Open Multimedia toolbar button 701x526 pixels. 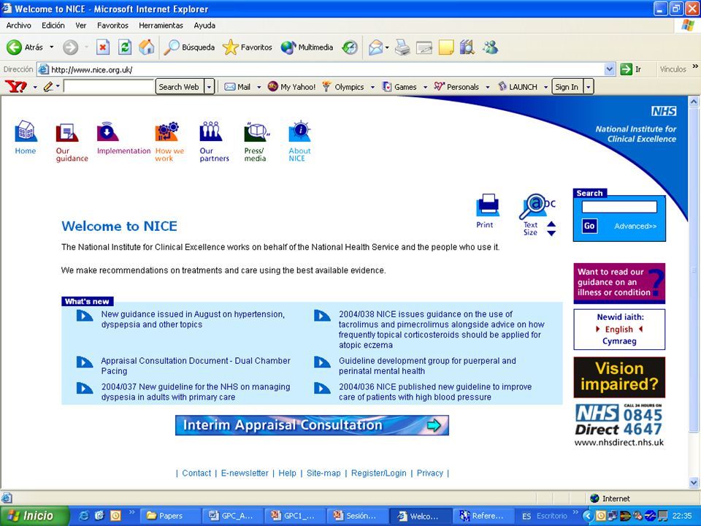(307, 47)
